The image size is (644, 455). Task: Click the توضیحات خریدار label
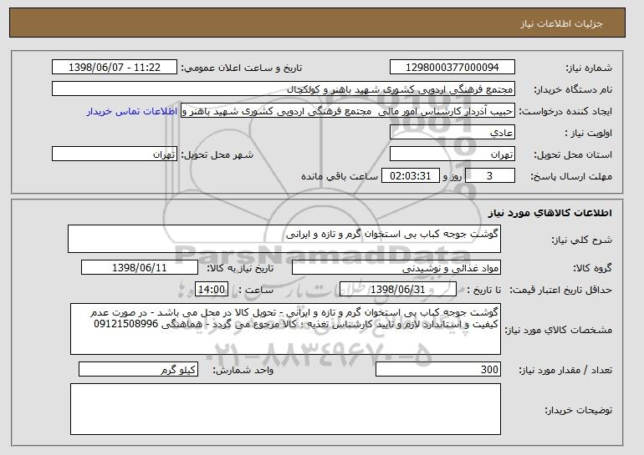pos(578,410)
